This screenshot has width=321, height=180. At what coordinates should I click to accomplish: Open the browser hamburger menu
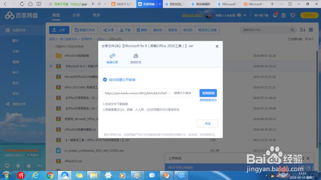pyautogui.click(x=290, y=4)
